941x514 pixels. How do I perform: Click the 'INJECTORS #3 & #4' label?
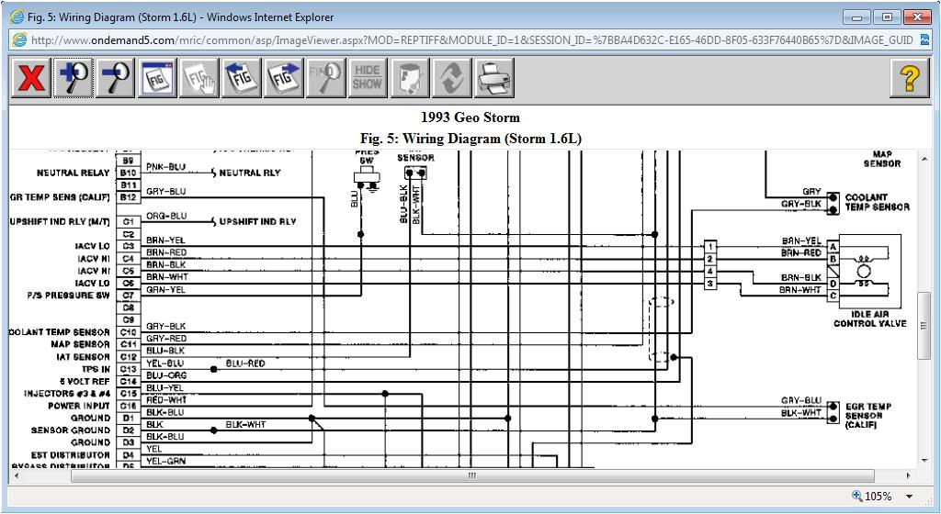coord(67,394)
